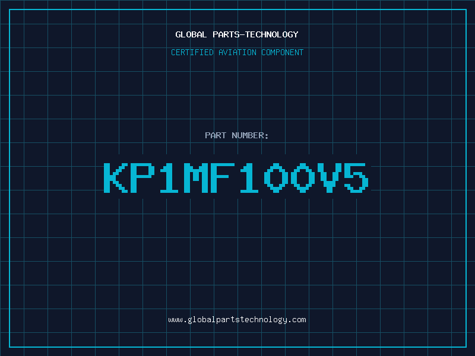Open the www.globalpartstechnology.com link
Screen dimensions: 475x356
coord(237,320)
